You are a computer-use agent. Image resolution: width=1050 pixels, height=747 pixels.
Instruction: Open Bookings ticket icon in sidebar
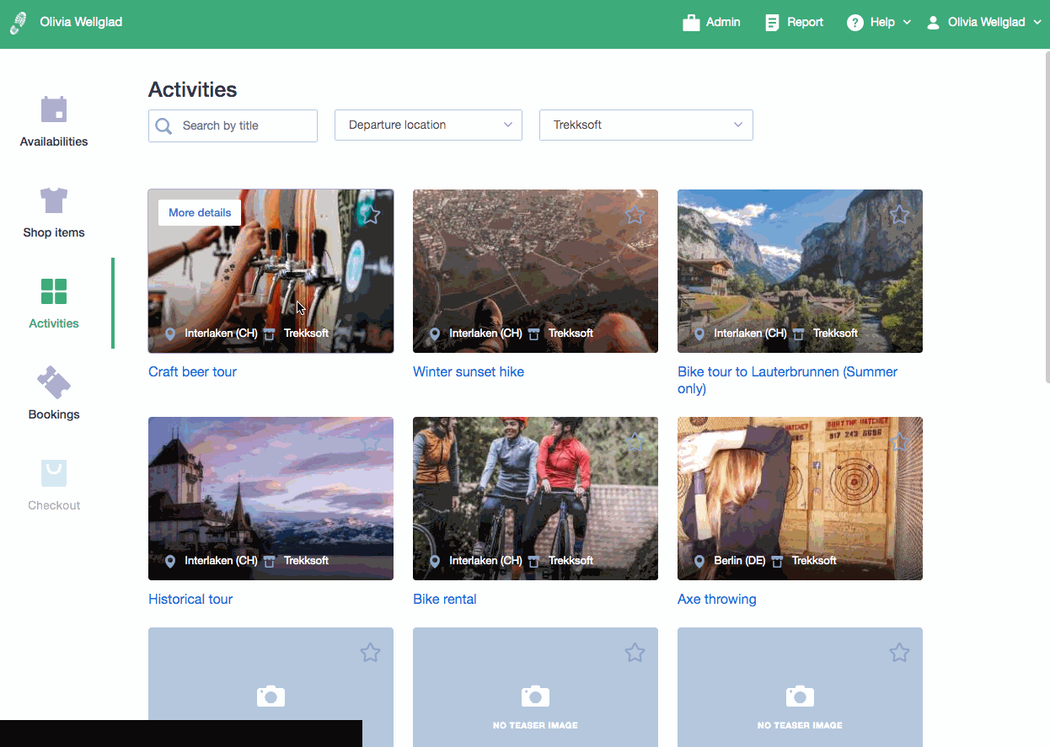pyautogui.click(x=54, y=382)
